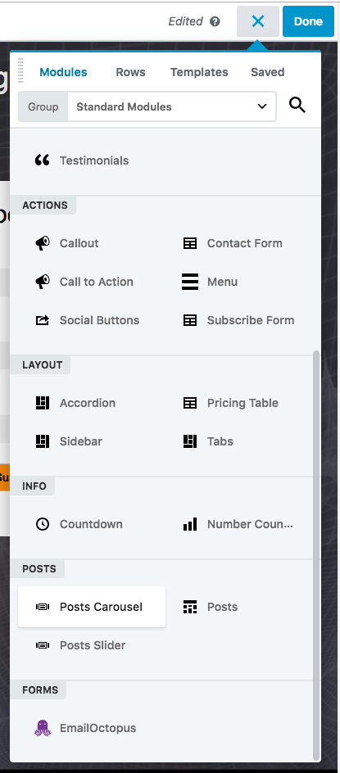Open the search magnifier icon
This screenshot has height=773, width=340.
[x=297, y=105]
